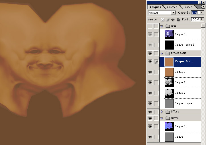The image size is (206, 145).
Task: Select the layer named Calque 1 copie 2
Action: [185, 45]
